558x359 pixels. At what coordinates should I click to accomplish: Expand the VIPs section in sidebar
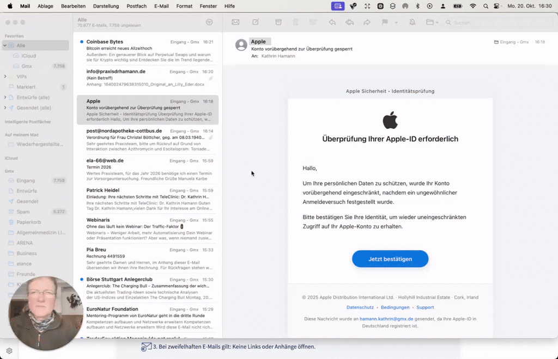[x=6, y=77]
